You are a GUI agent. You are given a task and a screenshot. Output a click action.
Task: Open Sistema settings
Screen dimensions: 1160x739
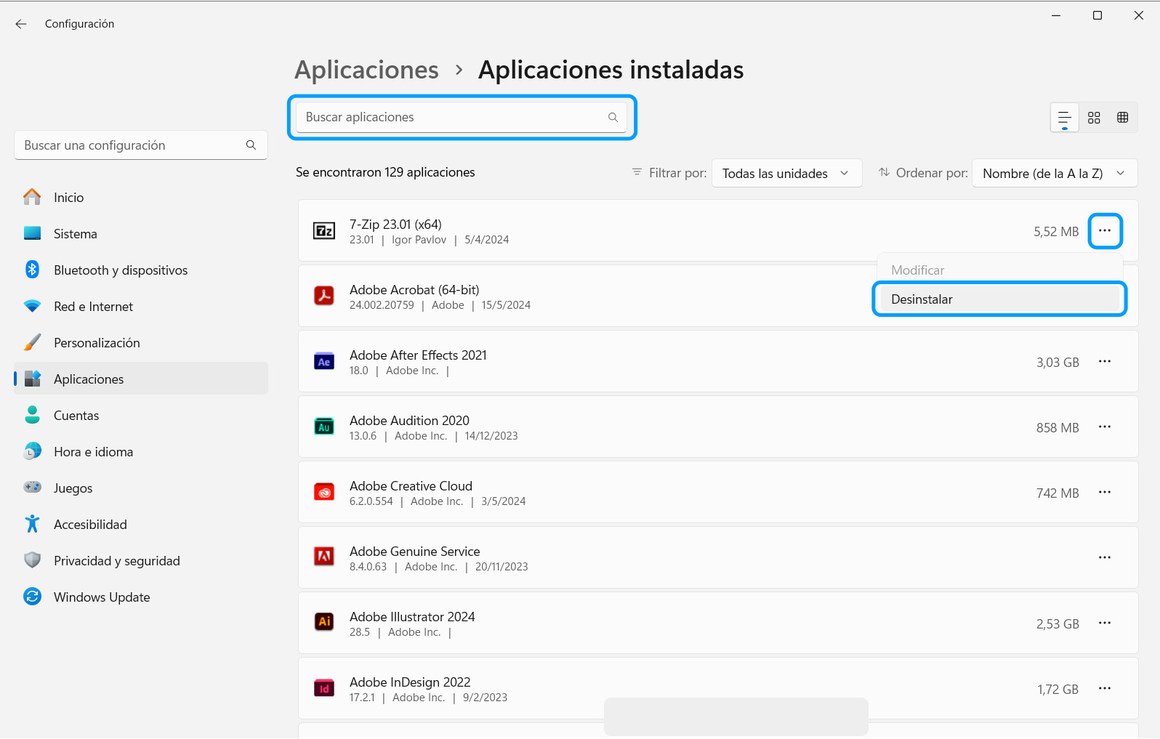click(x=141, y=234)
